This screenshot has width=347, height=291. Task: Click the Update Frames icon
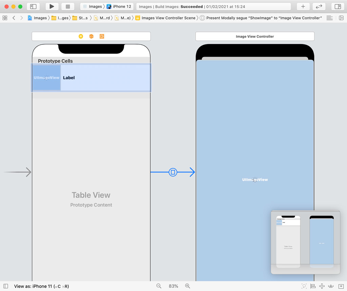304,286
